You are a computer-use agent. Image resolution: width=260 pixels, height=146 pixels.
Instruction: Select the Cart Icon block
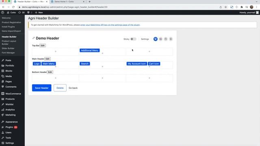[x=154, y=64]
